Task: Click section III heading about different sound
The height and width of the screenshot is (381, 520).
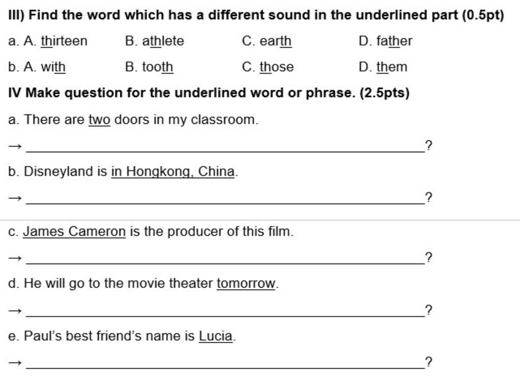Action: coord(256,15)
